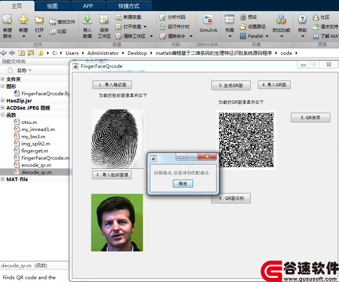Open dropdown arrow under Open (打开)
339x282 pixels.
pyautogui.click(x=39, y=36)
